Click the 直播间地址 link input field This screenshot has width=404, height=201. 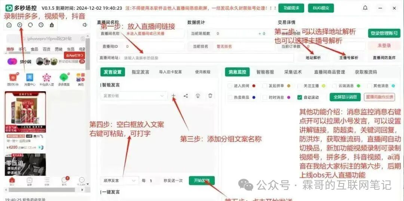(196, 58)
